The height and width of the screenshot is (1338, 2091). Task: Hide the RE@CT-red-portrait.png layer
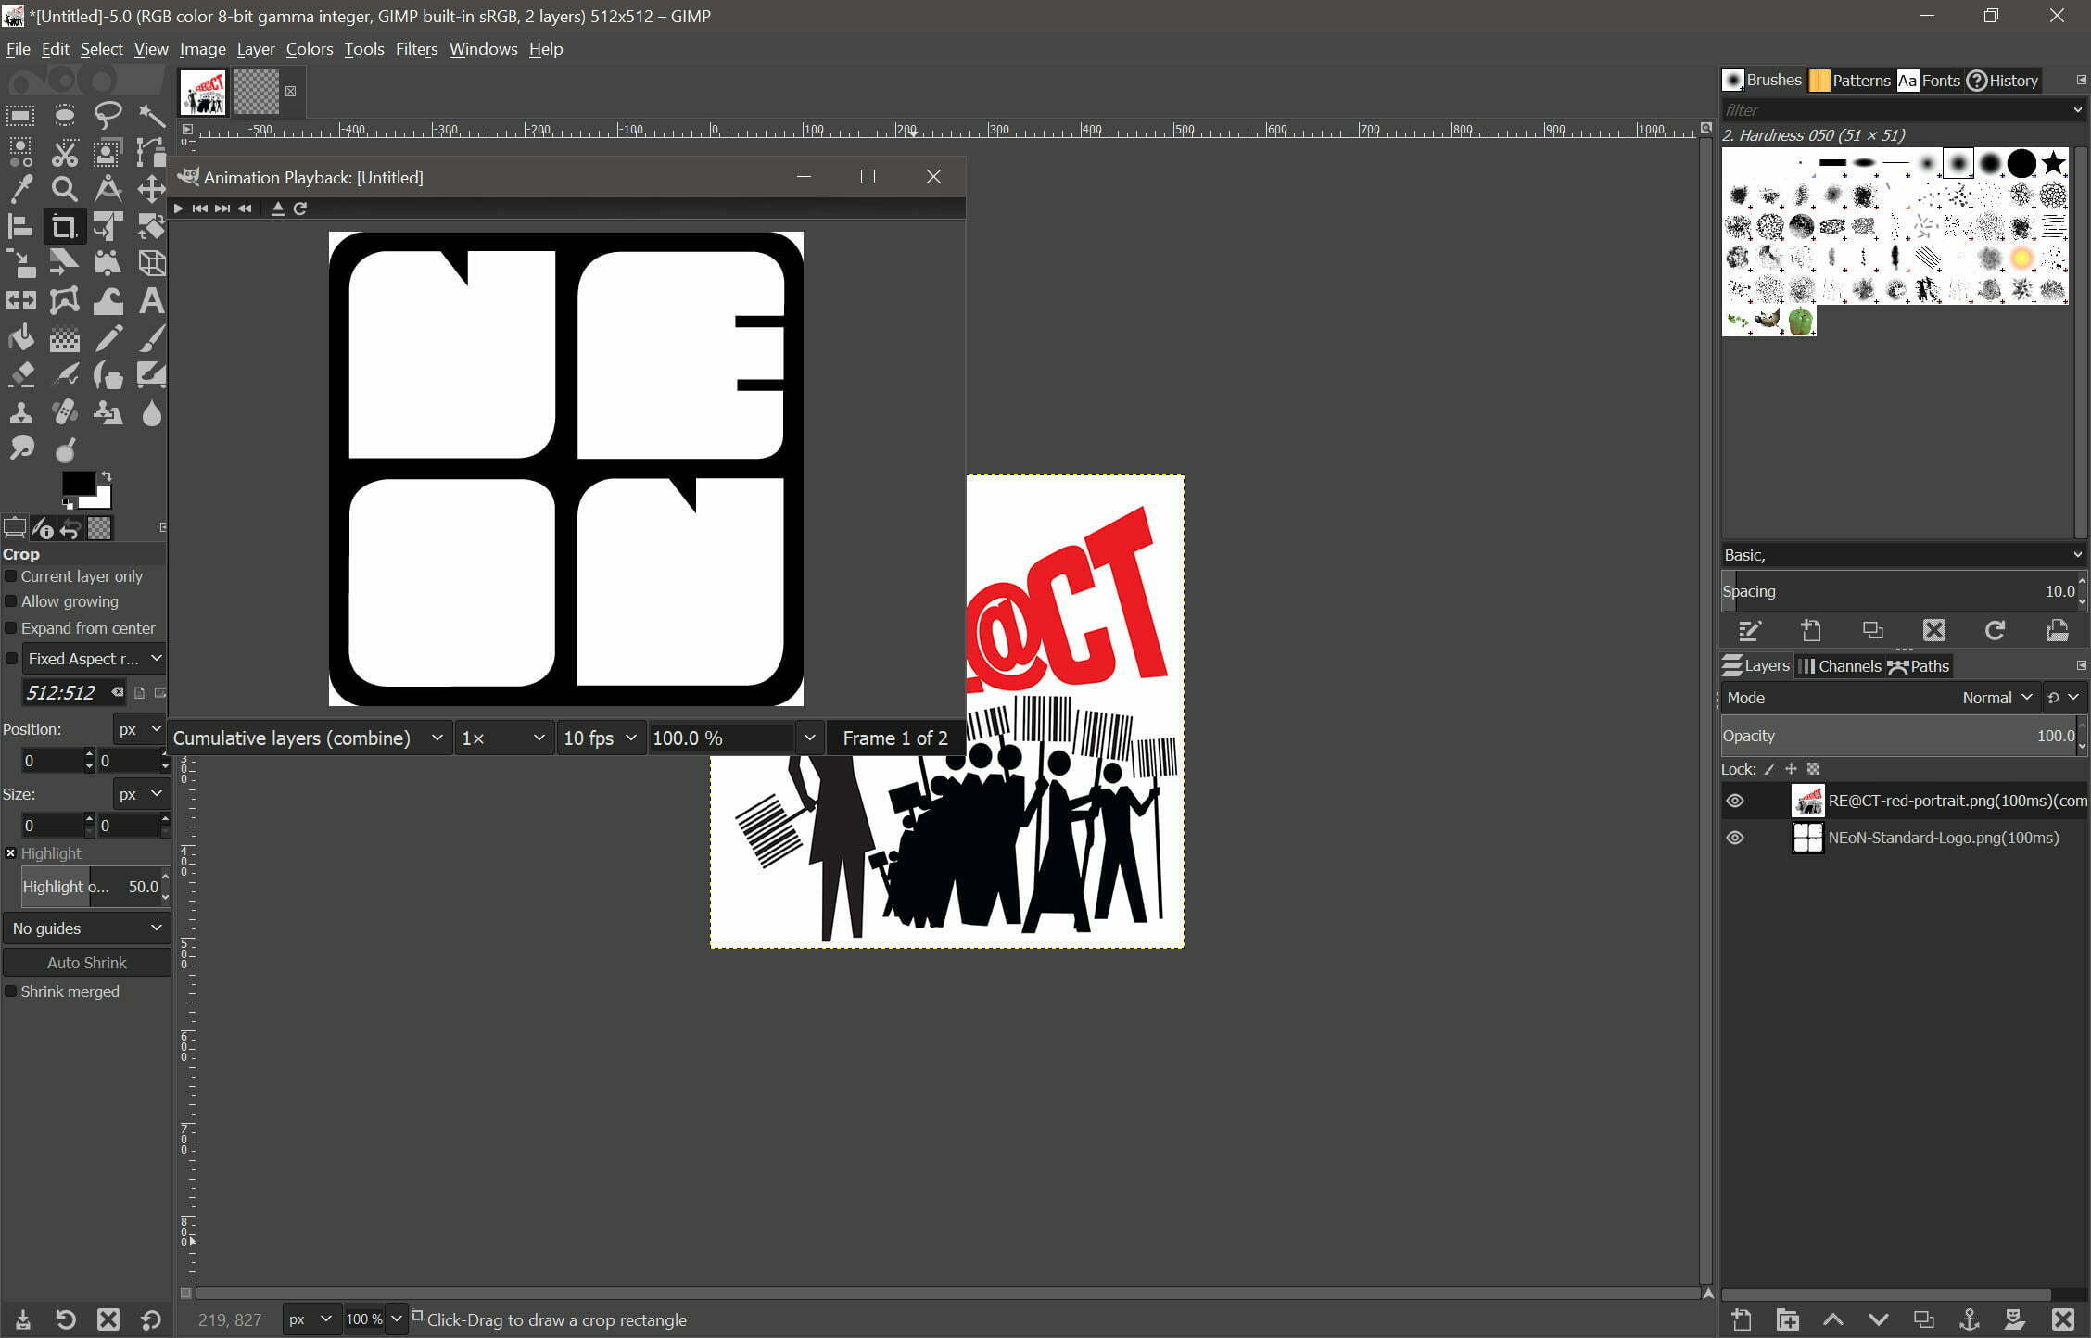pyautogui.click(x=1735, y=801)
